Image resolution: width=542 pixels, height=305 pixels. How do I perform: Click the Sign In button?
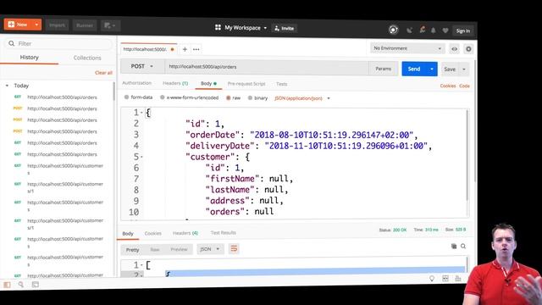click(463, 30)
